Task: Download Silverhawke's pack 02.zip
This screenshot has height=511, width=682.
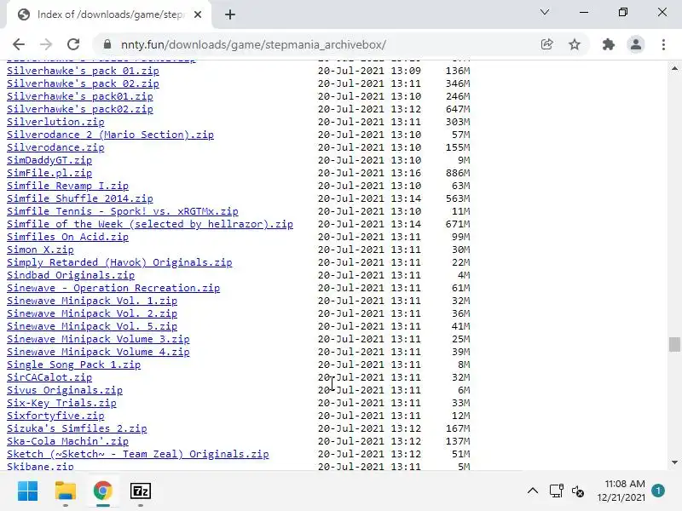Action: pos(83,83)
